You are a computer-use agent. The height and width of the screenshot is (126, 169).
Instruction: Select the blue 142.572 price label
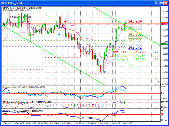click(x=135, y=47)
